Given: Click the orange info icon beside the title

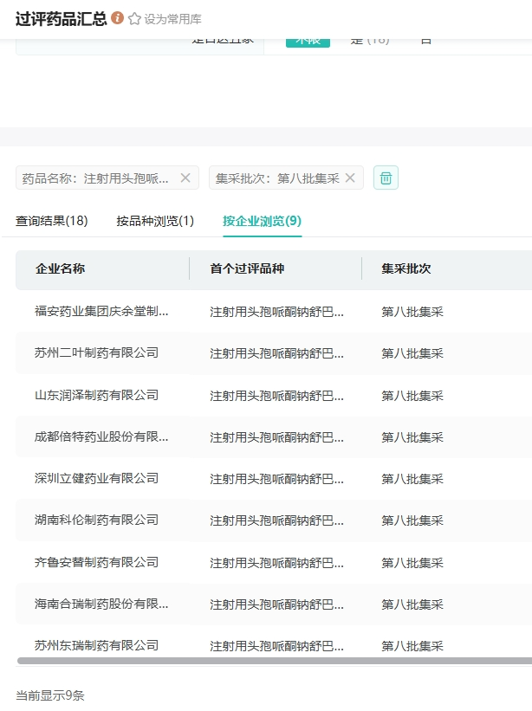Looking at the screenshot, I should coord(118,18).
